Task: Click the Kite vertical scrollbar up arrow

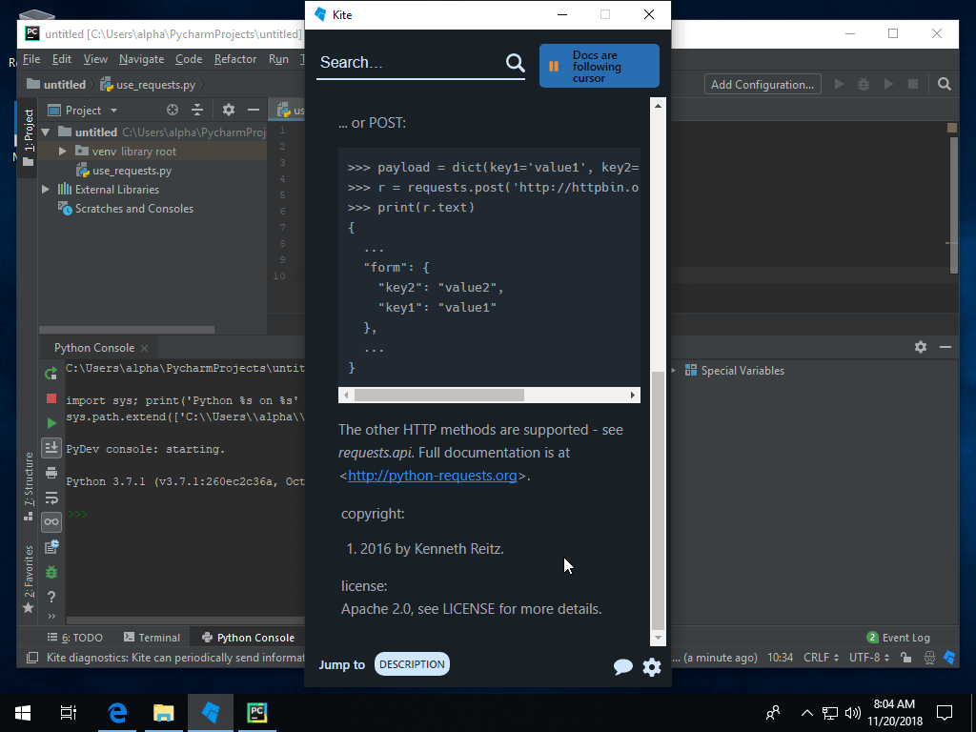Action: pyautogui.click(x=658, y=106)
